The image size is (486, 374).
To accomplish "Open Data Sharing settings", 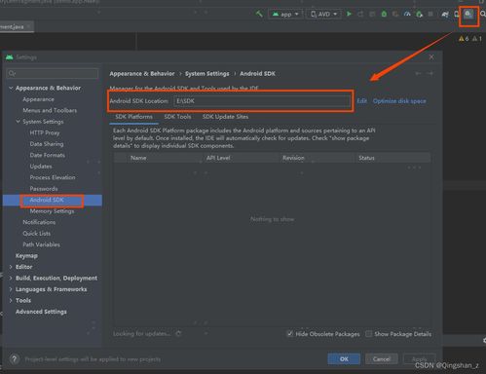I will (x=47, y=144).
